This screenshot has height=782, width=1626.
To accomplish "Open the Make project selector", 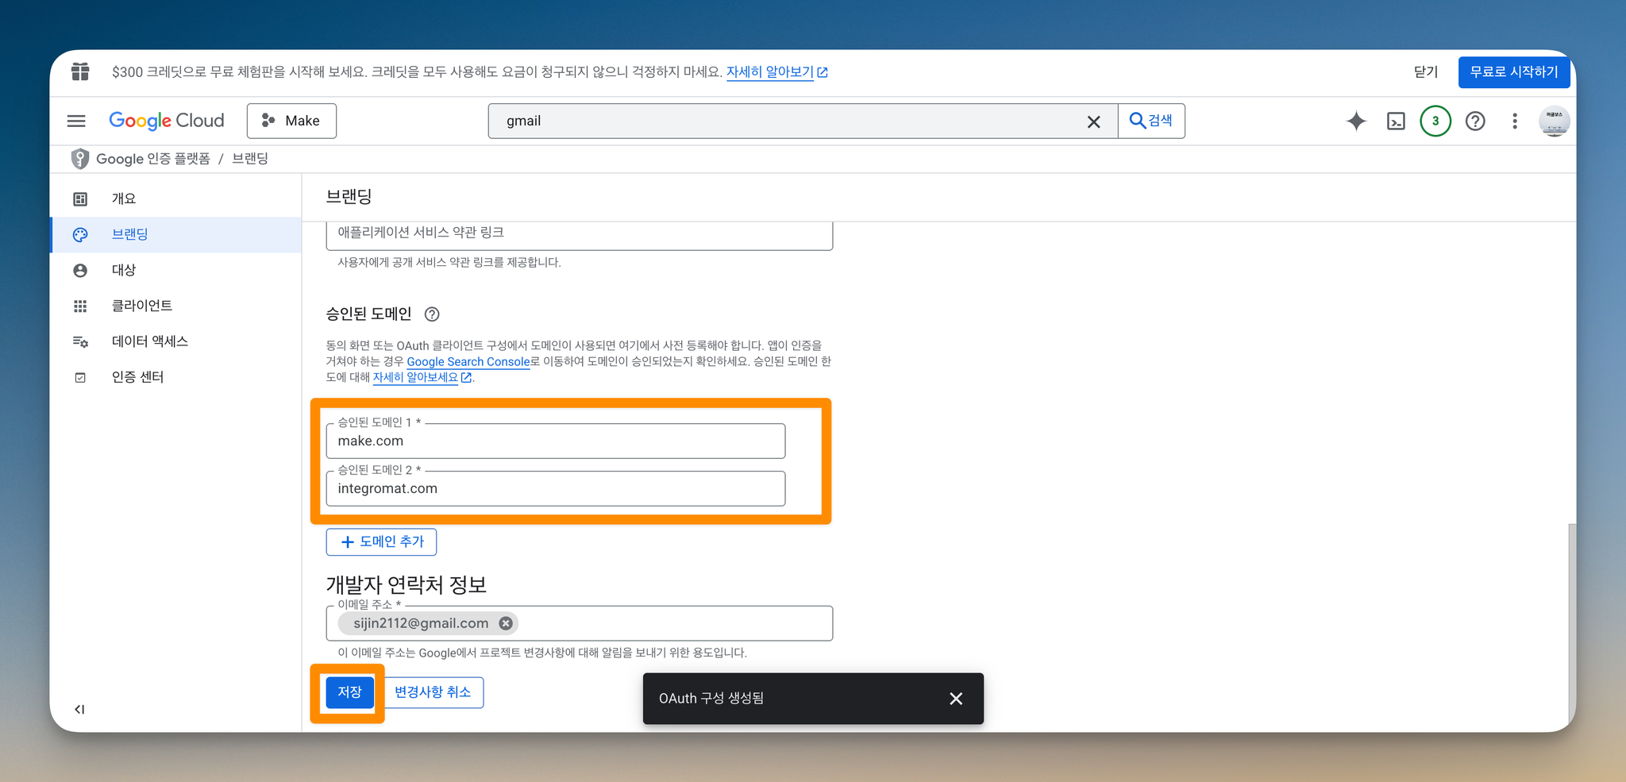I will pyautogui.click(x=291, y=121).
